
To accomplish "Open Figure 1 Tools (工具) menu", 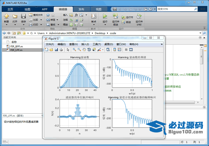I will click(x=97, y=44).
